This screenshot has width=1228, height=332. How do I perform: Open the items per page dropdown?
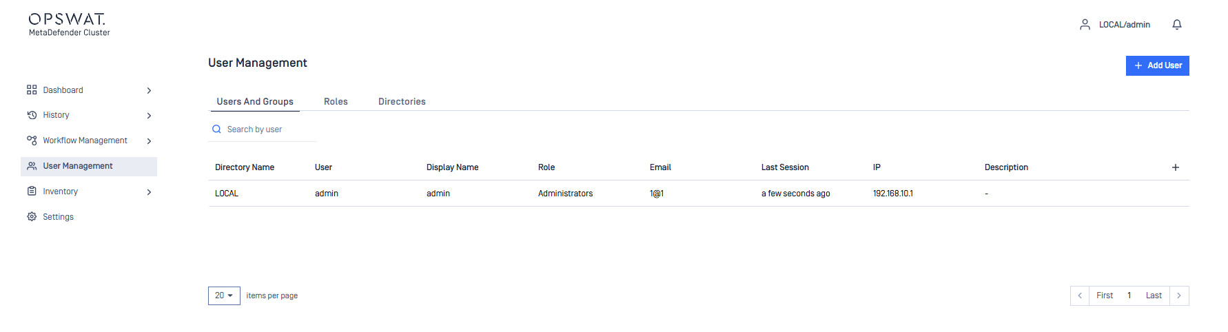[x=224, y=295]
